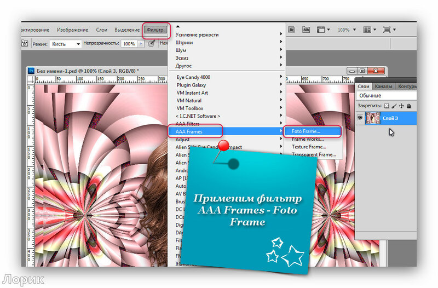Lock layer position with move icon
Viewport: 438px width, 288px height.
(401, 106)
